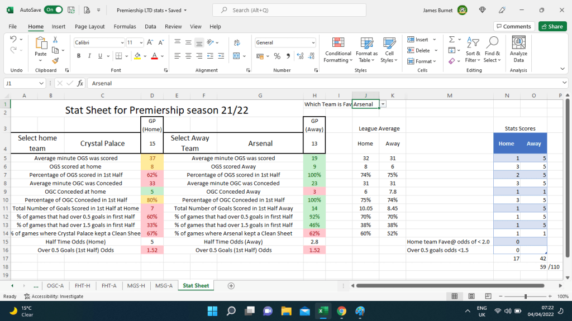The image size is (572, 321).
Task: Click the Share button
Action: point(552,26)
